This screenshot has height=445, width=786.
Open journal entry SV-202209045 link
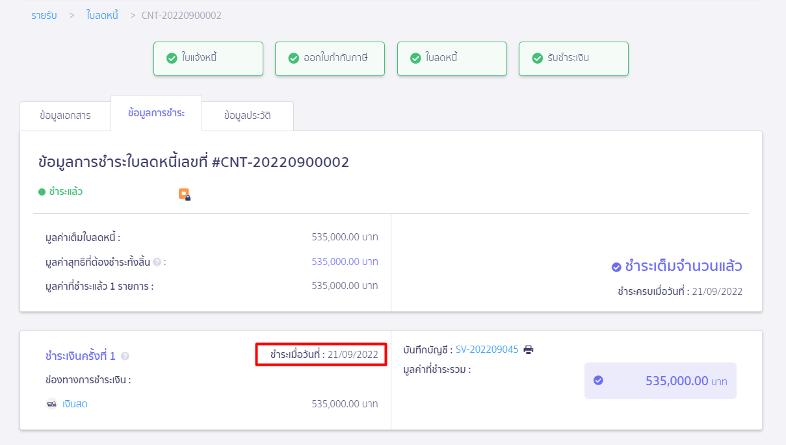487,350
